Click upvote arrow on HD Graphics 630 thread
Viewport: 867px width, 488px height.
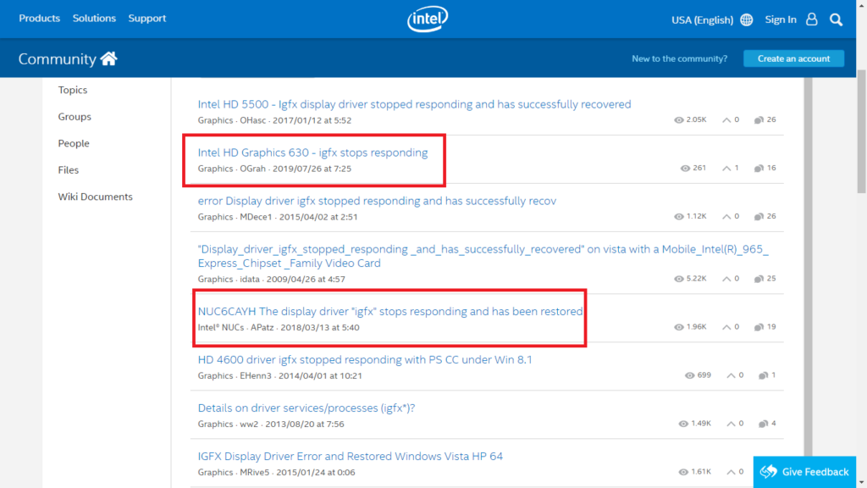[x=726, y=168]
